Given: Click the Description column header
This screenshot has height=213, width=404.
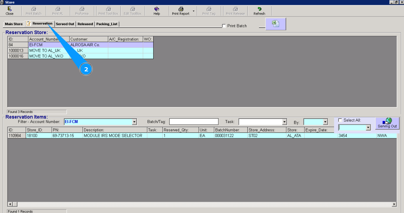Looking at the screenshot, I should coord(115,130).
